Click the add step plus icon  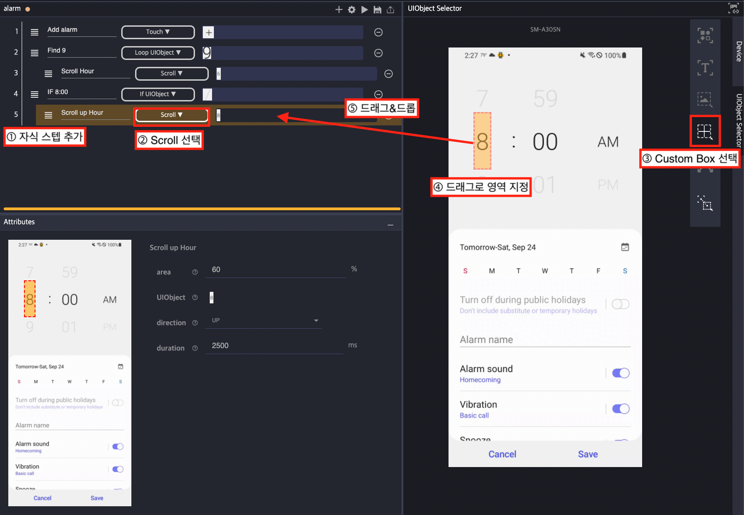click(x=339, y=10)
